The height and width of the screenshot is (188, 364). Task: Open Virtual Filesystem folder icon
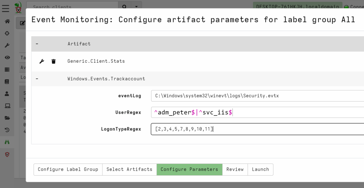[7, 118]
